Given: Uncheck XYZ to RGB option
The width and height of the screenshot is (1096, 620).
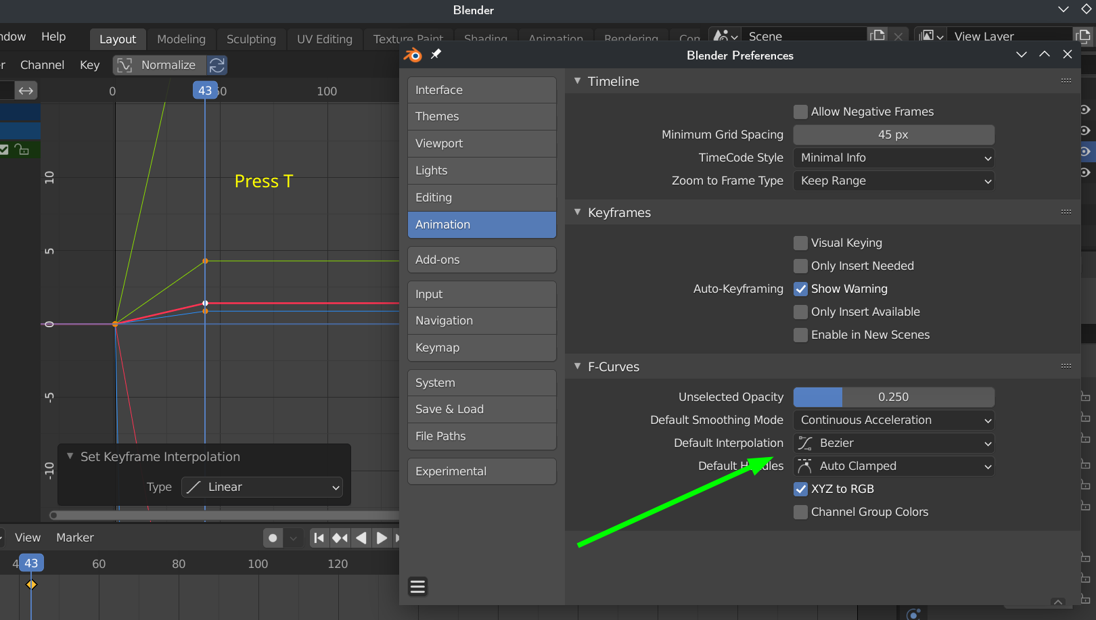Looking at the screenshot, I should tap(801, 489).
